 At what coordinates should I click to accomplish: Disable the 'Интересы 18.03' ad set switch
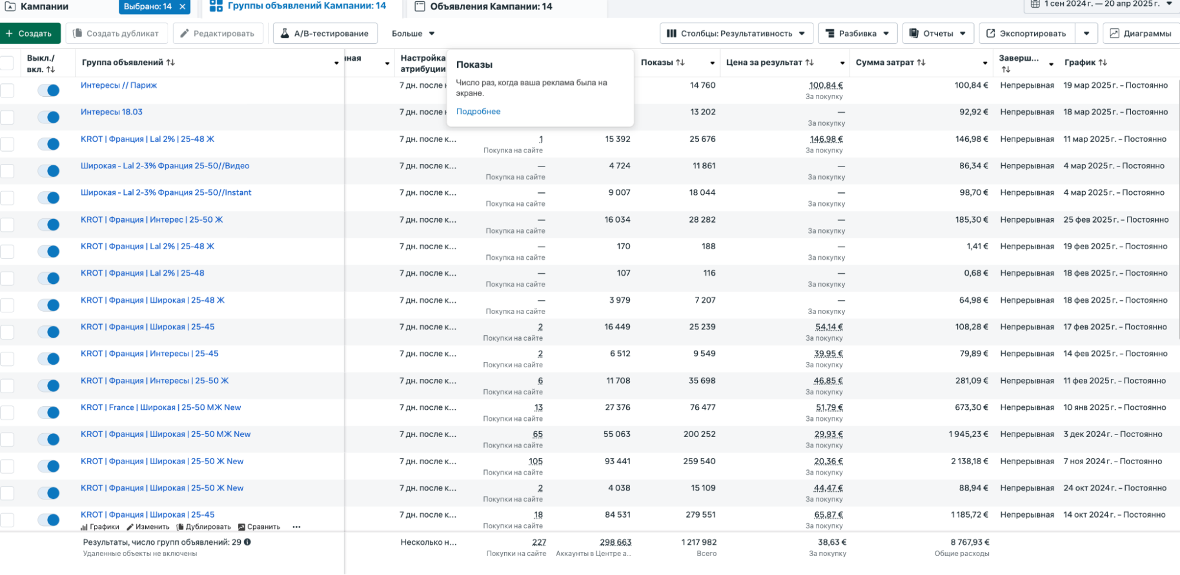[49, 117]
